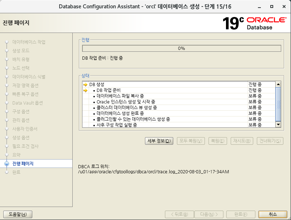Click the DBCA trace log file path
Screen dimensions: 291x220
(x=153, y=172)
